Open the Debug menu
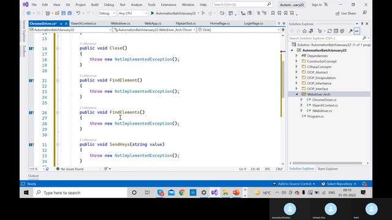 tap(109, 4)
